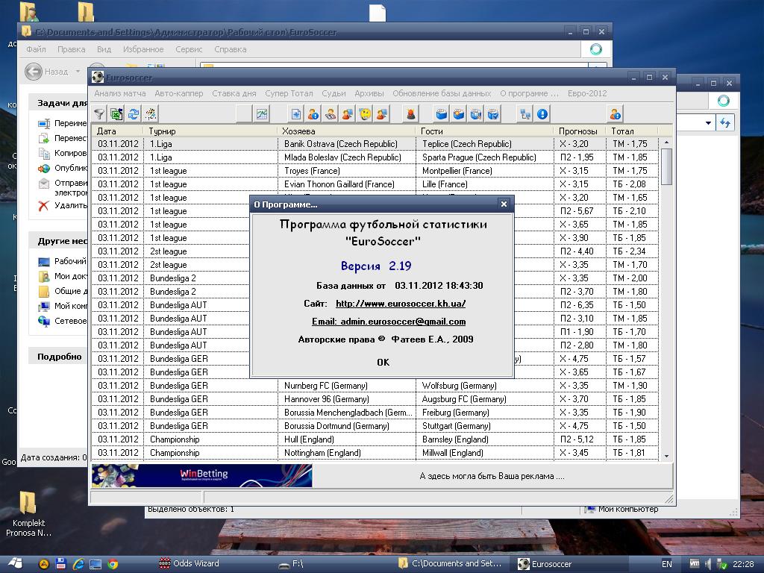Click the admin.eurosoccer@gmail.com email link
Image resolution: width=764 pixels, height=573 pixels.
(x=389, y=322)
